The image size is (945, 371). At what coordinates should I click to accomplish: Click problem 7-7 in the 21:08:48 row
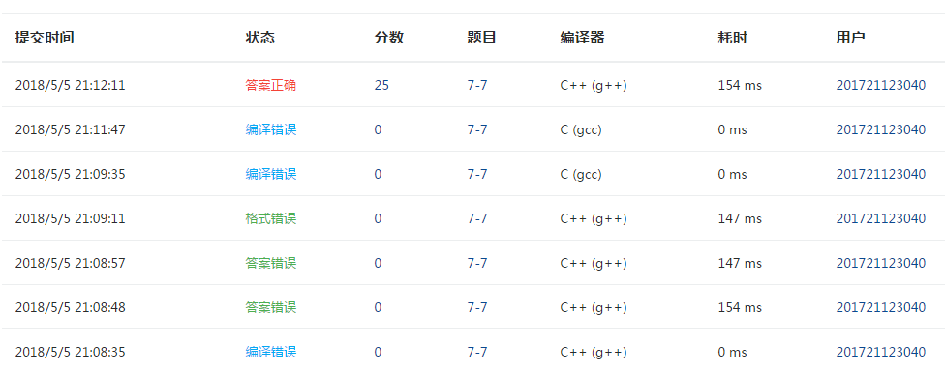tap(477, 308)
